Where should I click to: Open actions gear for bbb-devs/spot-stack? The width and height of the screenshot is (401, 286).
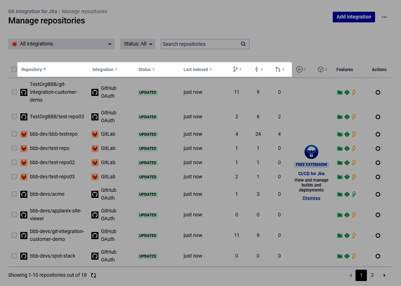[x=378, y=256]
